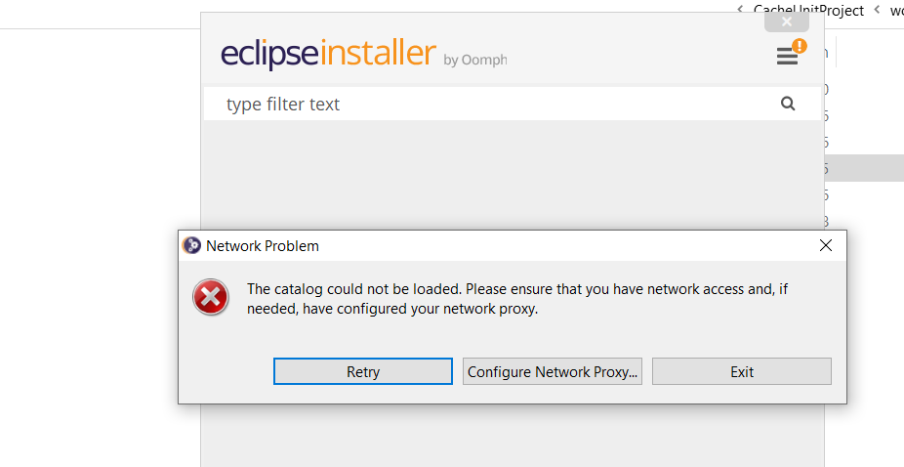Click the "by Oomph" label
904x467 pixels.
pos(474,61)
